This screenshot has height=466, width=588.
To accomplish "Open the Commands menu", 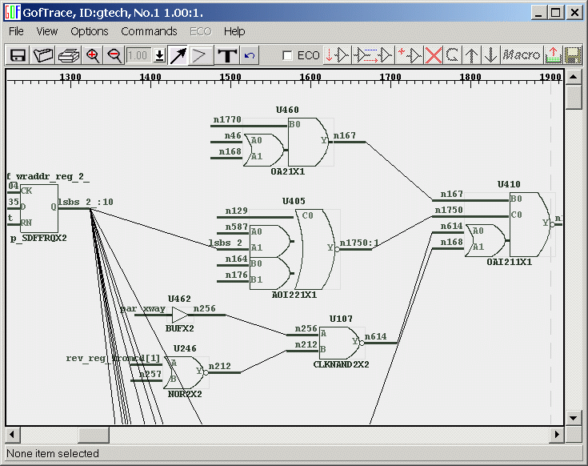I will tap(149, 31).
